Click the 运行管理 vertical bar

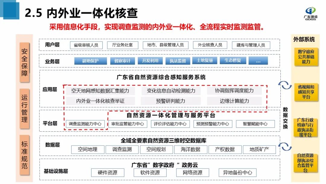[x=24, y=109]
